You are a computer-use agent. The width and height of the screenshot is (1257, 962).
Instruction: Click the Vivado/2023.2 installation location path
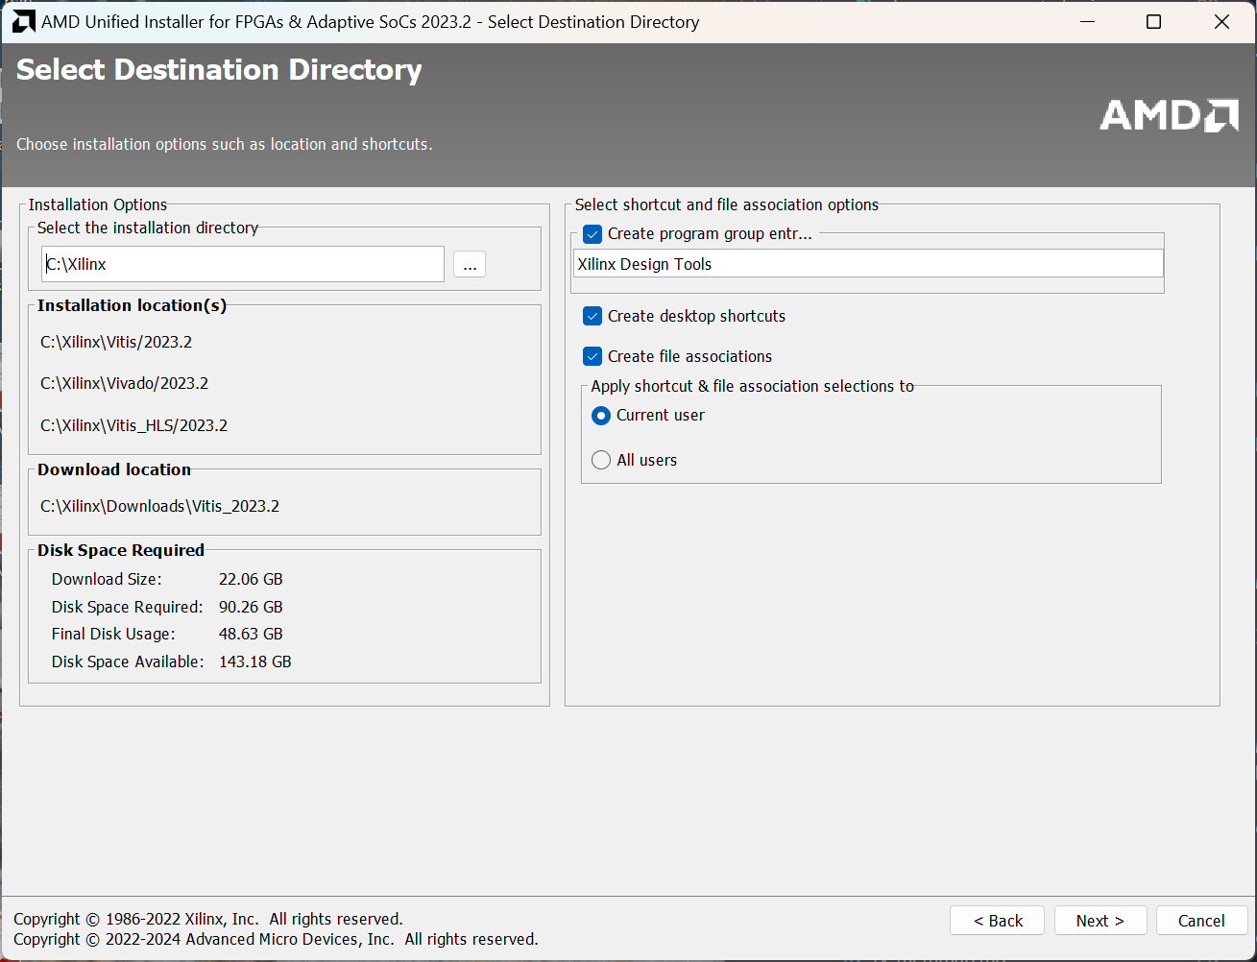(124, 384)
